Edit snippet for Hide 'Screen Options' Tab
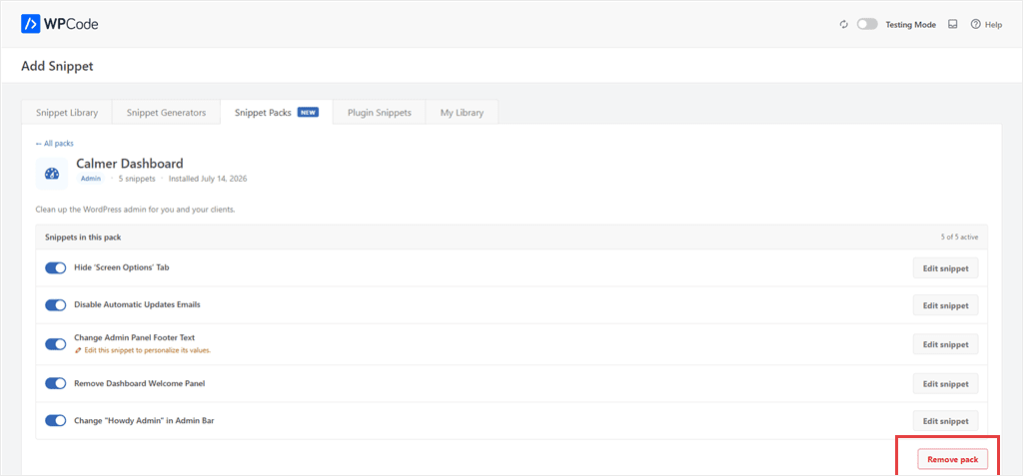The width and height of the screenshot is (1023, 476). pyautogui.click(x=945, y=268)
